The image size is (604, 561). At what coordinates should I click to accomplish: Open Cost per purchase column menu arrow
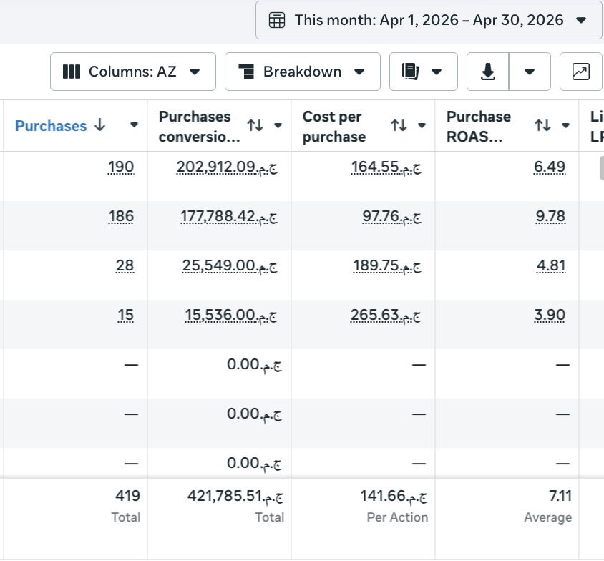coord(422,125)
